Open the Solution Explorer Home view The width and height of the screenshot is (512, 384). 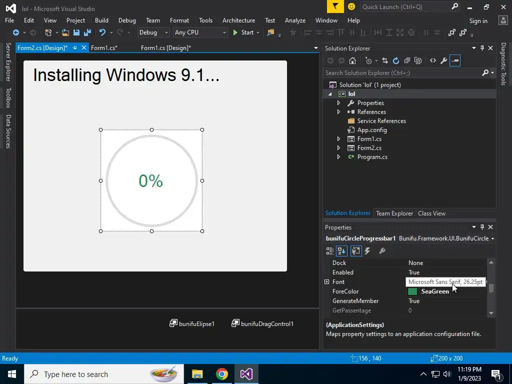point(352,60)
